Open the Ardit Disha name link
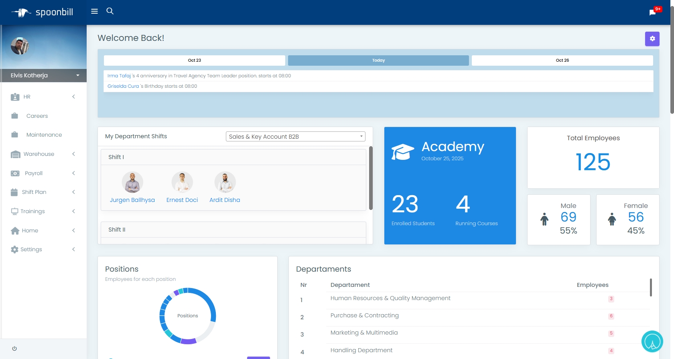The height and width of the screenshot is (359, 674). point(225,200)
